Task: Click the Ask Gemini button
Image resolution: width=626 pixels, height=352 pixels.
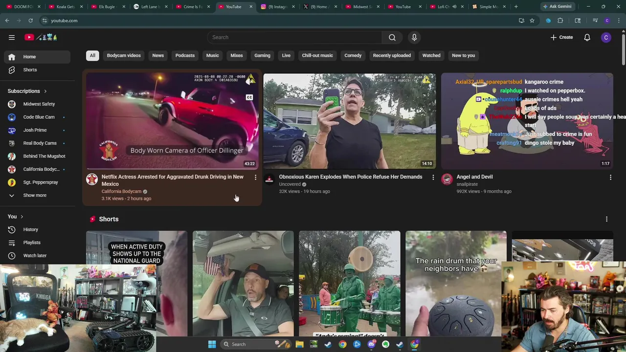Action: pyautogui.click(x=557, y=7)
